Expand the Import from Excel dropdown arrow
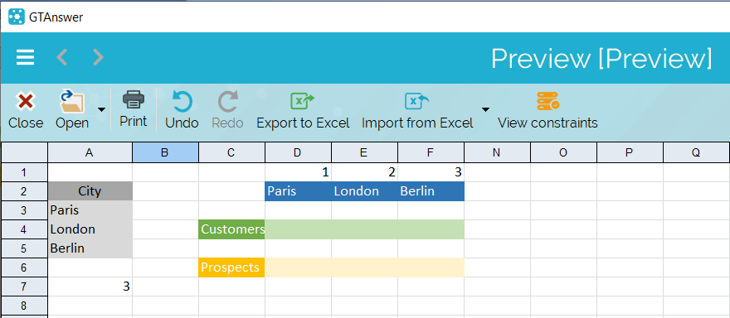This screenshot has height=318, width=730. coord(485,109)
